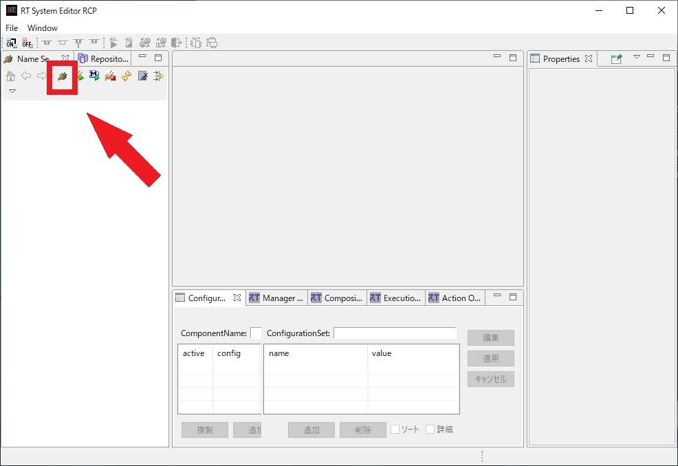Toggle the ソート sort checkbox
The height and width of the screenshot is (466, 678).
click(x=395, y=430)
